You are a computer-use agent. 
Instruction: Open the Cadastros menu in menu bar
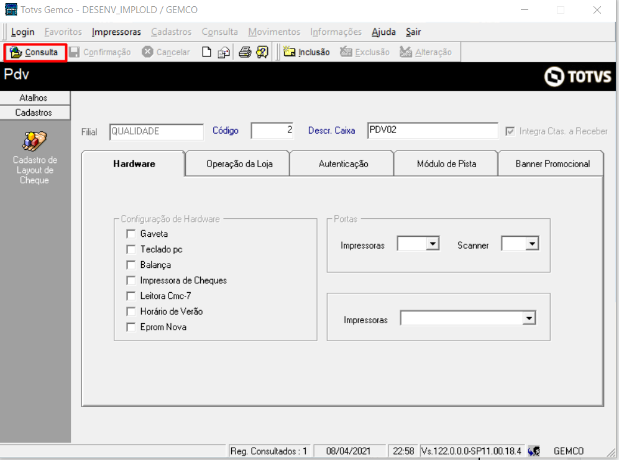(171, 32)
